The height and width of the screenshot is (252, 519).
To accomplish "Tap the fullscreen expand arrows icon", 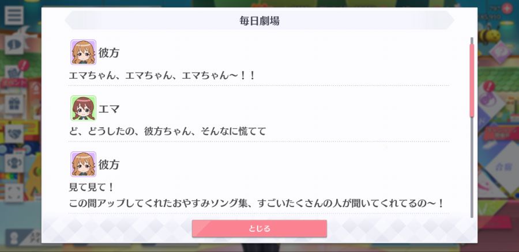I will [14, 193].
